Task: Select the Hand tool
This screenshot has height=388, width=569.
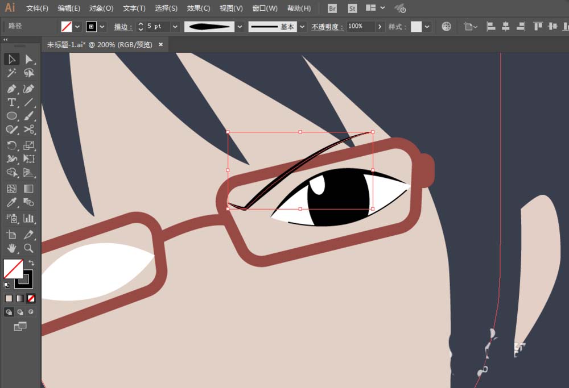Action: click(x=11, y=248)
